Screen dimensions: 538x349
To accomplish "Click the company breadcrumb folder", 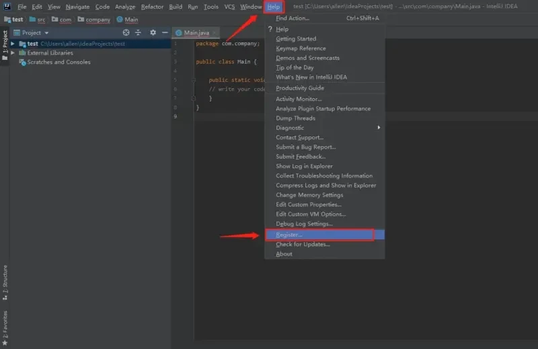I will click(x=98, y=20).
